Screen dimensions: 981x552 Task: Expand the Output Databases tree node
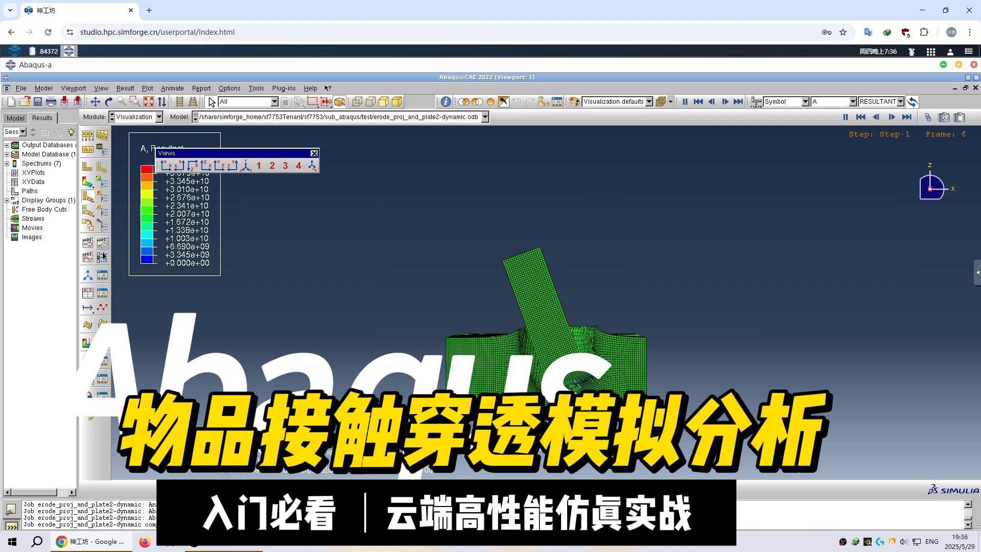point(7,145)
